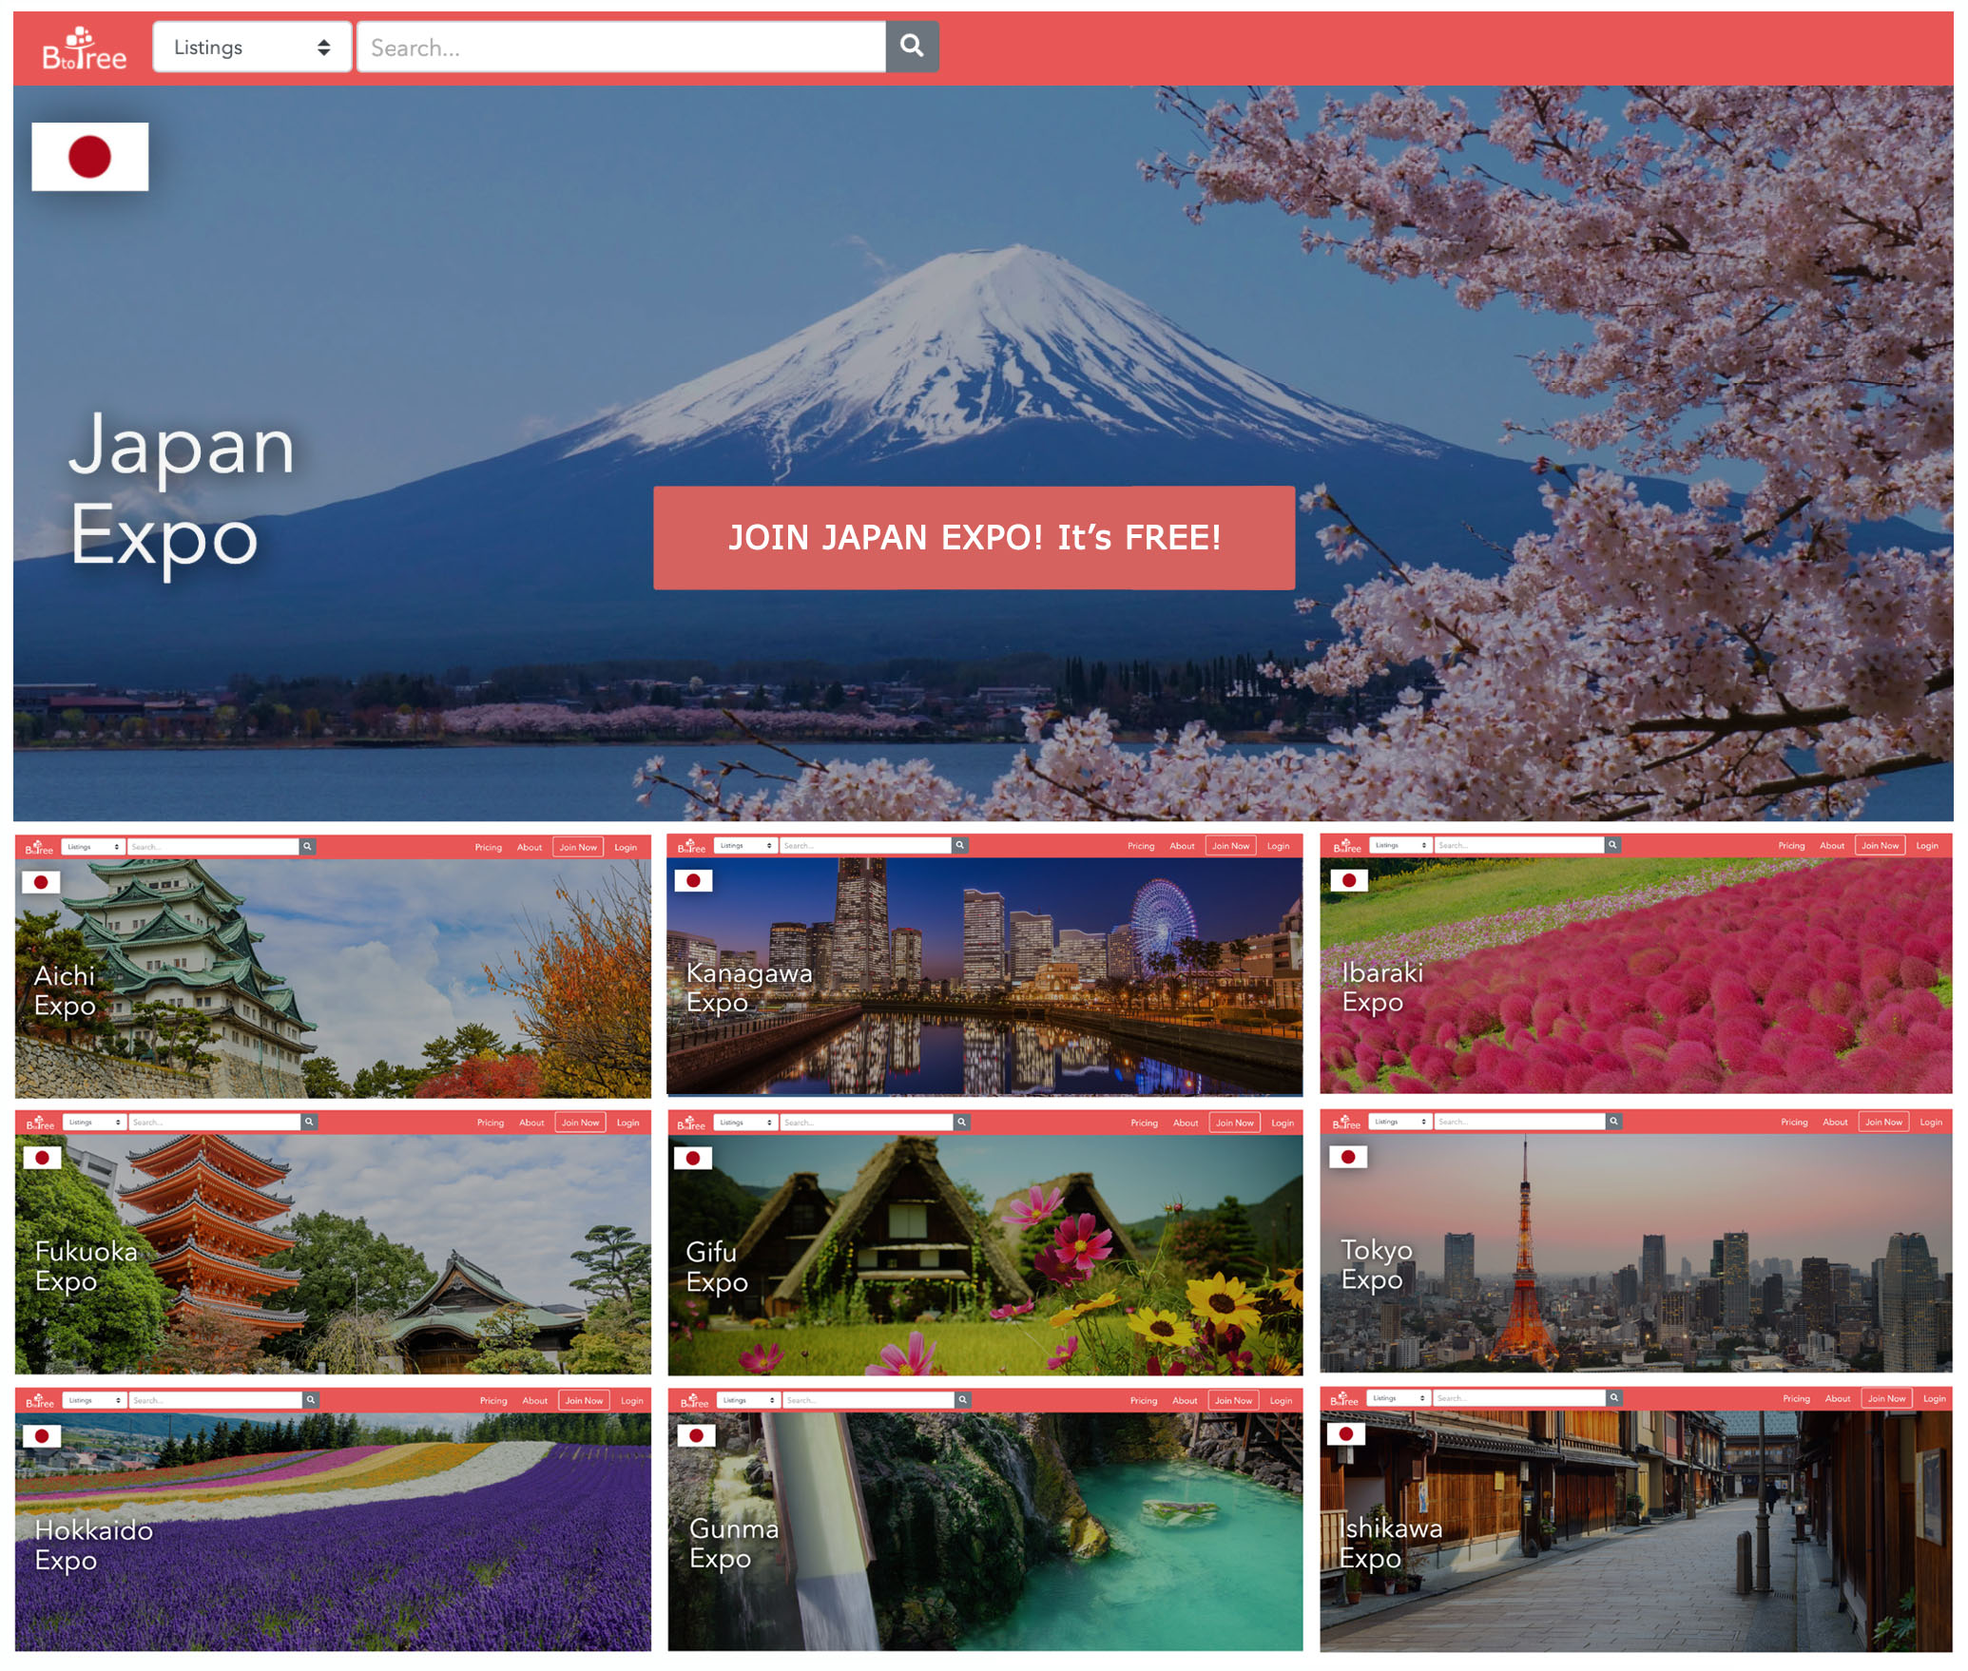Click Pricing in Aichi Expo card header

[x=488, y=847]
